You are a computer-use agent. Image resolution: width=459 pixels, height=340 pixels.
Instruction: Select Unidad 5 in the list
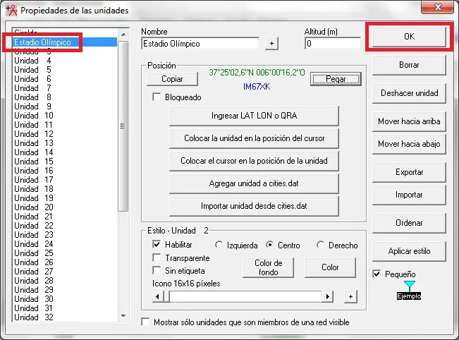point(65,70)
